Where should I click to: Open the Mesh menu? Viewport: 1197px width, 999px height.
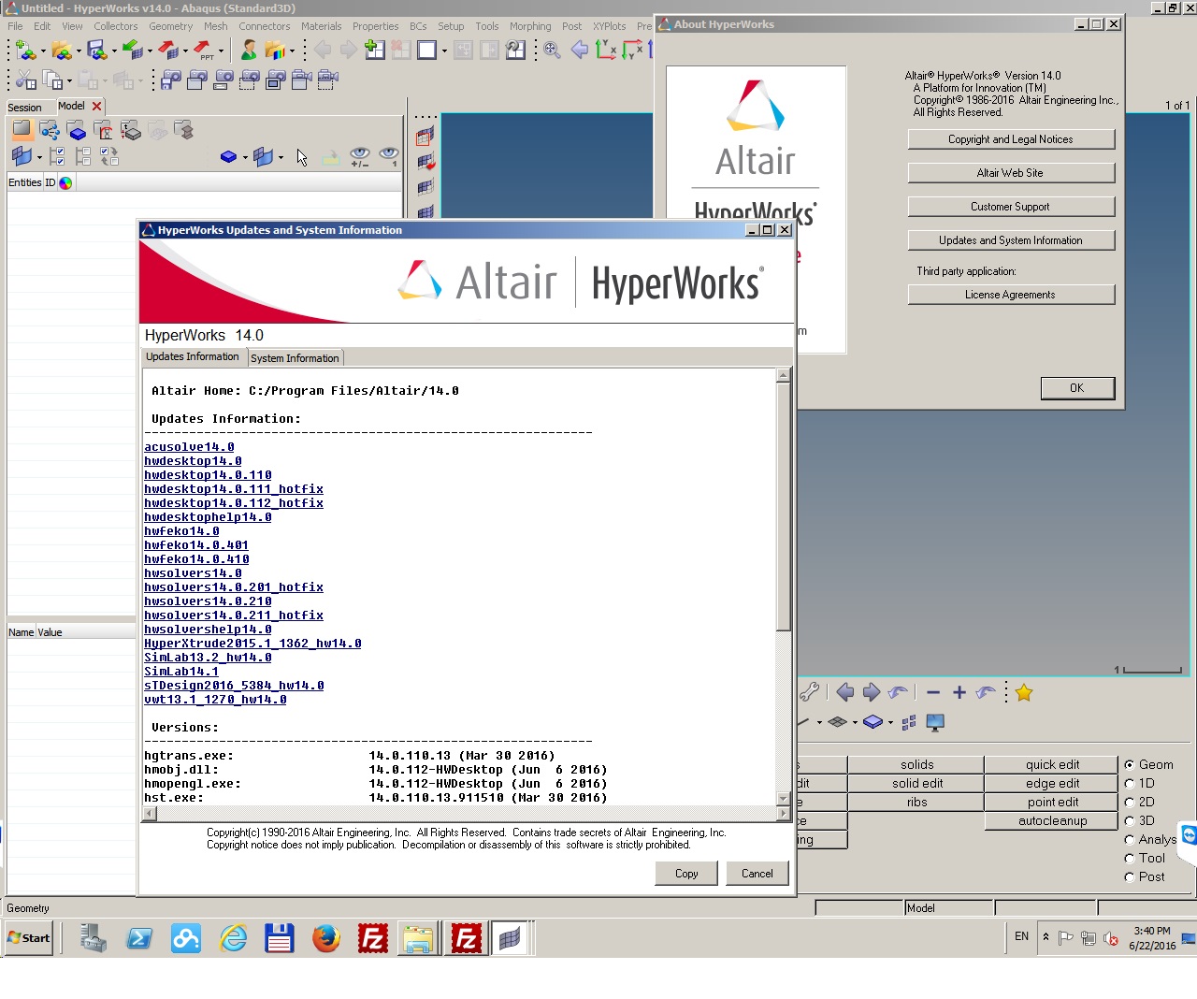(x=216, y=26)
